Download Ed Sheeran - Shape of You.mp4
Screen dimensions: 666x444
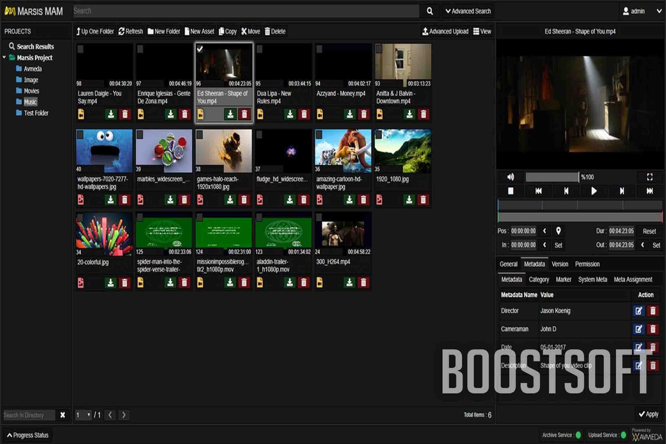pyautogui.click(x=230, y=114)
